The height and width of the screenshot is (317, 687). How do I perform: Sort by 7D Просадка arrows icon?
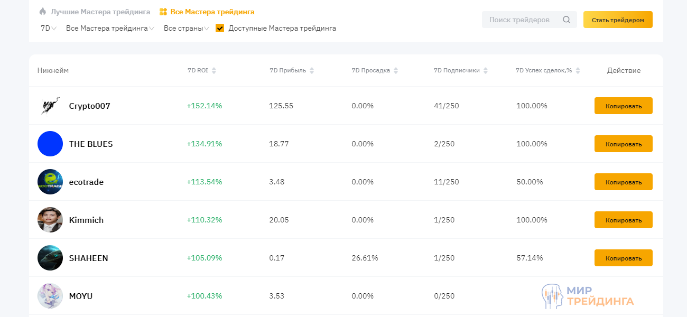(396, 71)
